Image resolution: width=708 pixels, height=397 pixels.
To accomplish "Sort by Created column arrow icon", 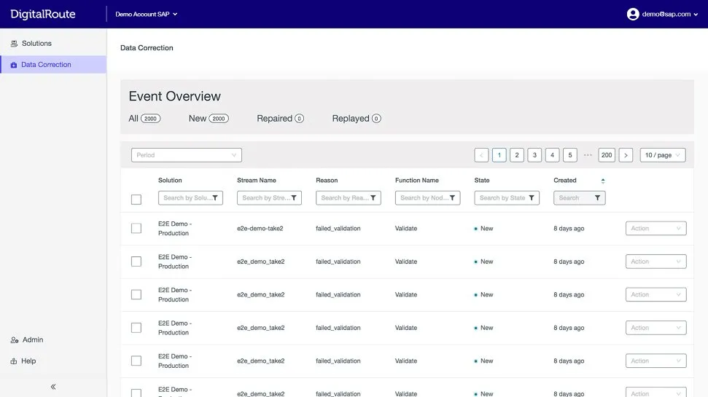I will 602,181.
